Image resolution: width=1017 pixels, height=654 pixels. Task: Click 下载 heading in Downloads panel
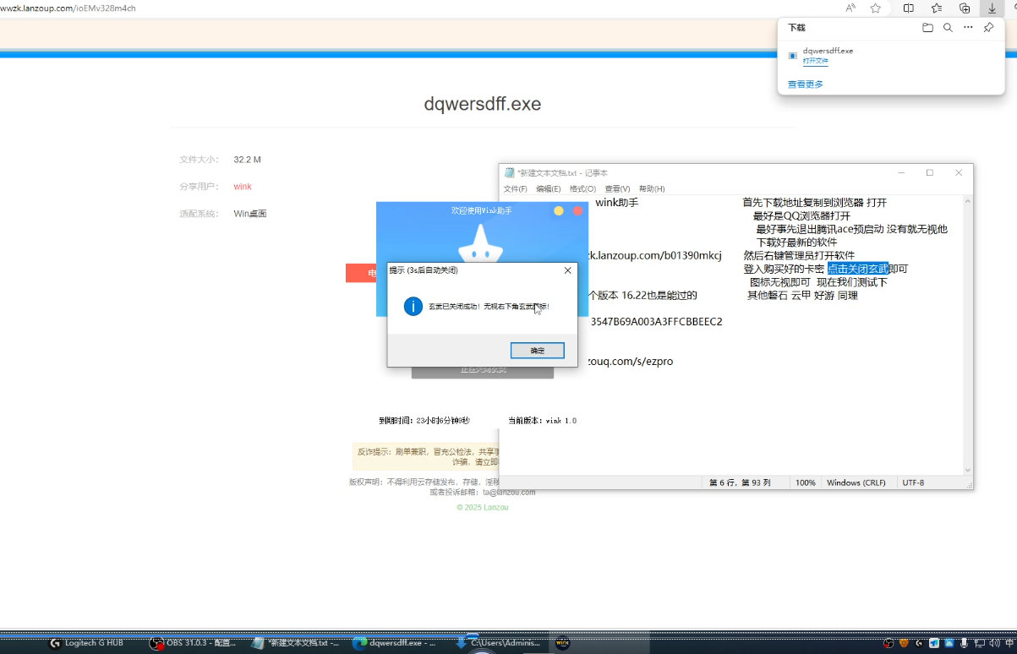[x=797, y=28]
